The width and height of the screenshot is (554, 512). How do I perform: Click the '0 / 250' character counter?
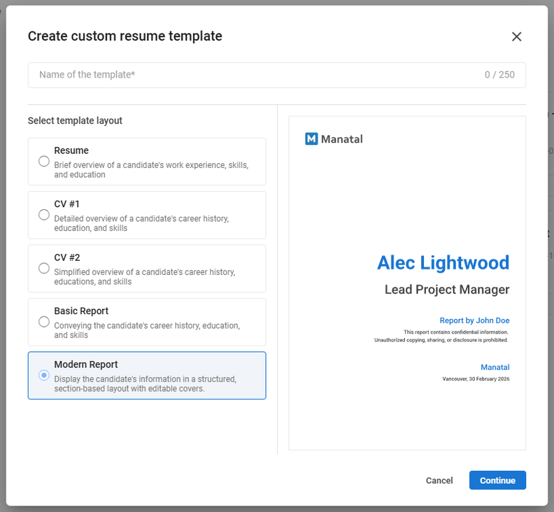(x=499, y=75)
